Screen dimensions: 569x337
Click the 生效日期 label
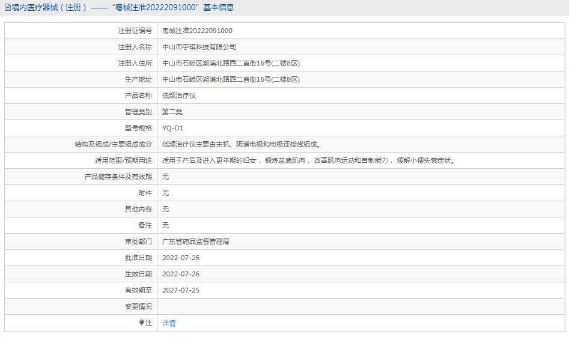click(x=138, y=275)
